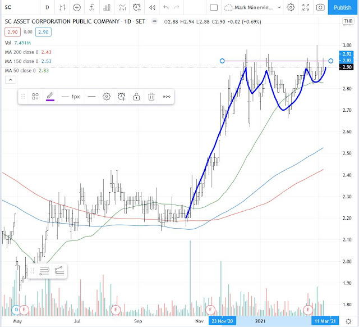Open the indicators fx menu
The width and height of the screenshot is (359, 327).
[92, 7]
